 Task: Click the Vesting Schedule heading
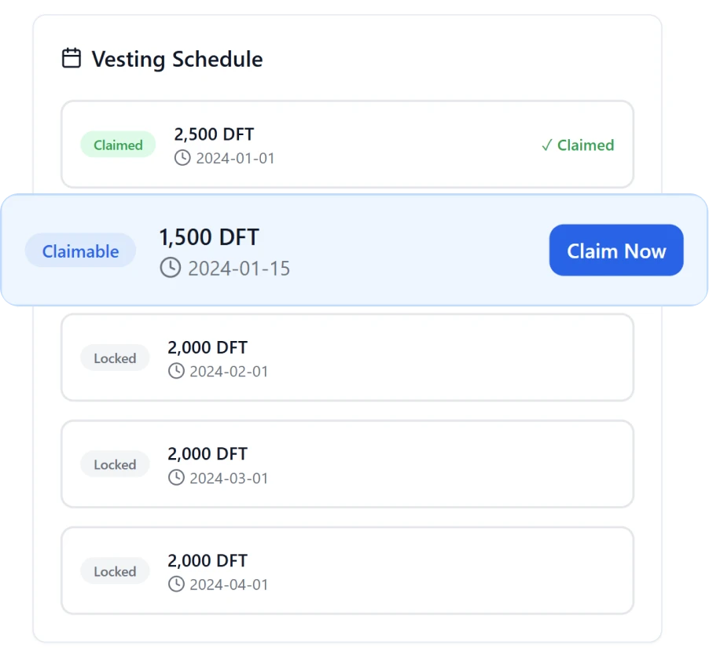coord(177,59)
